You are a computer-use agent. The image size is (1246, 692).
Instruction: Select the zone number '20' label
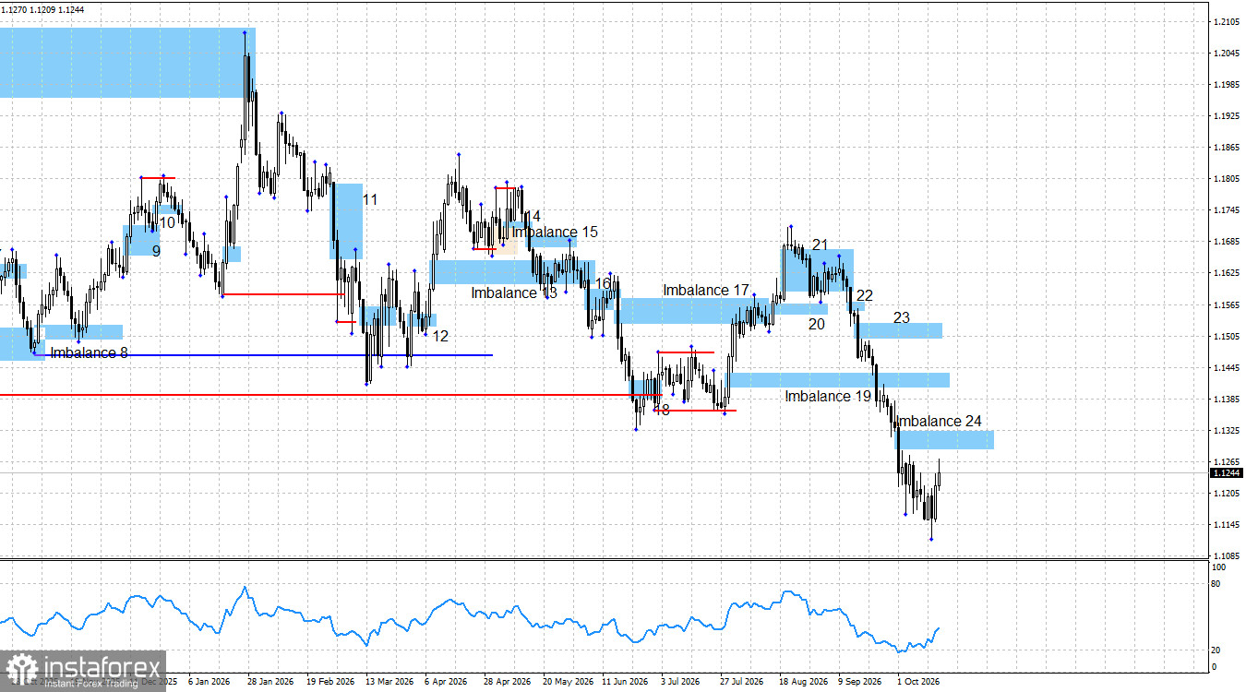point(817,324)
